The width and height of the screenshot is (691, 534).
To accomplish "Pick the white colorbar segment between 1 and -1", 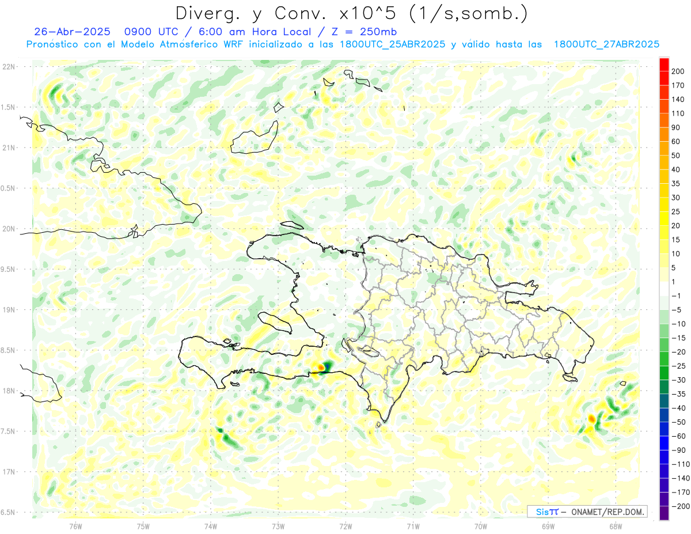I will [x=664, y=289].
